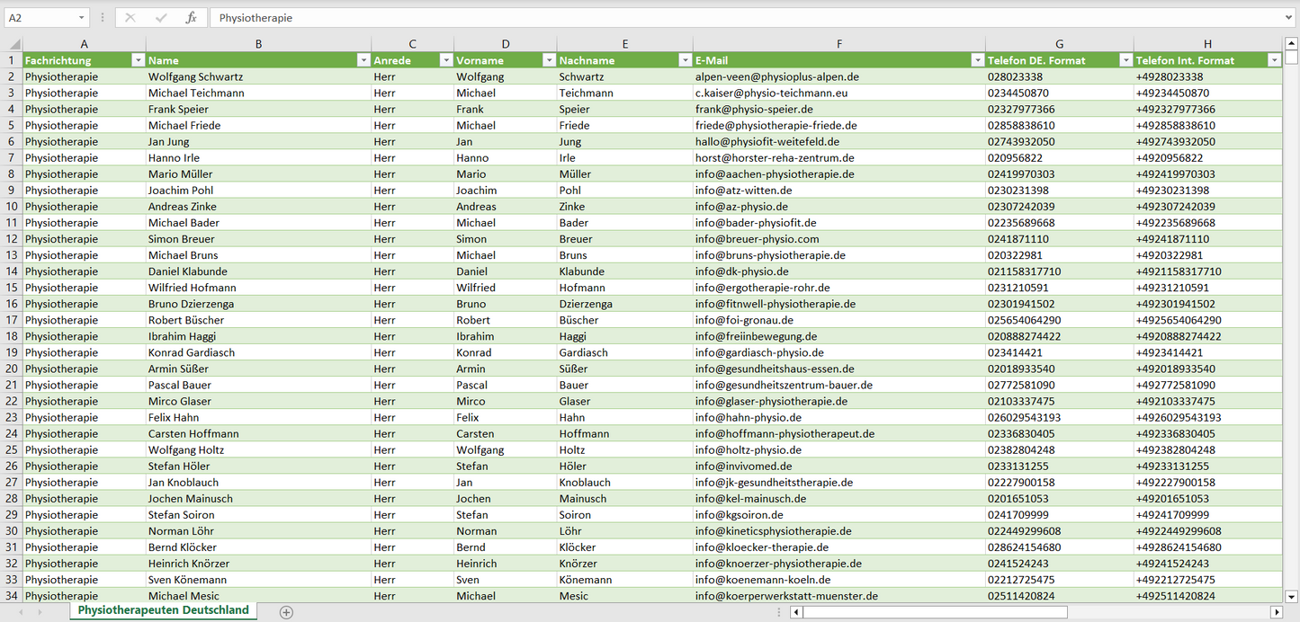
Task: Expand the formula bar with the chevron
Action: (x=1289, y=18)
